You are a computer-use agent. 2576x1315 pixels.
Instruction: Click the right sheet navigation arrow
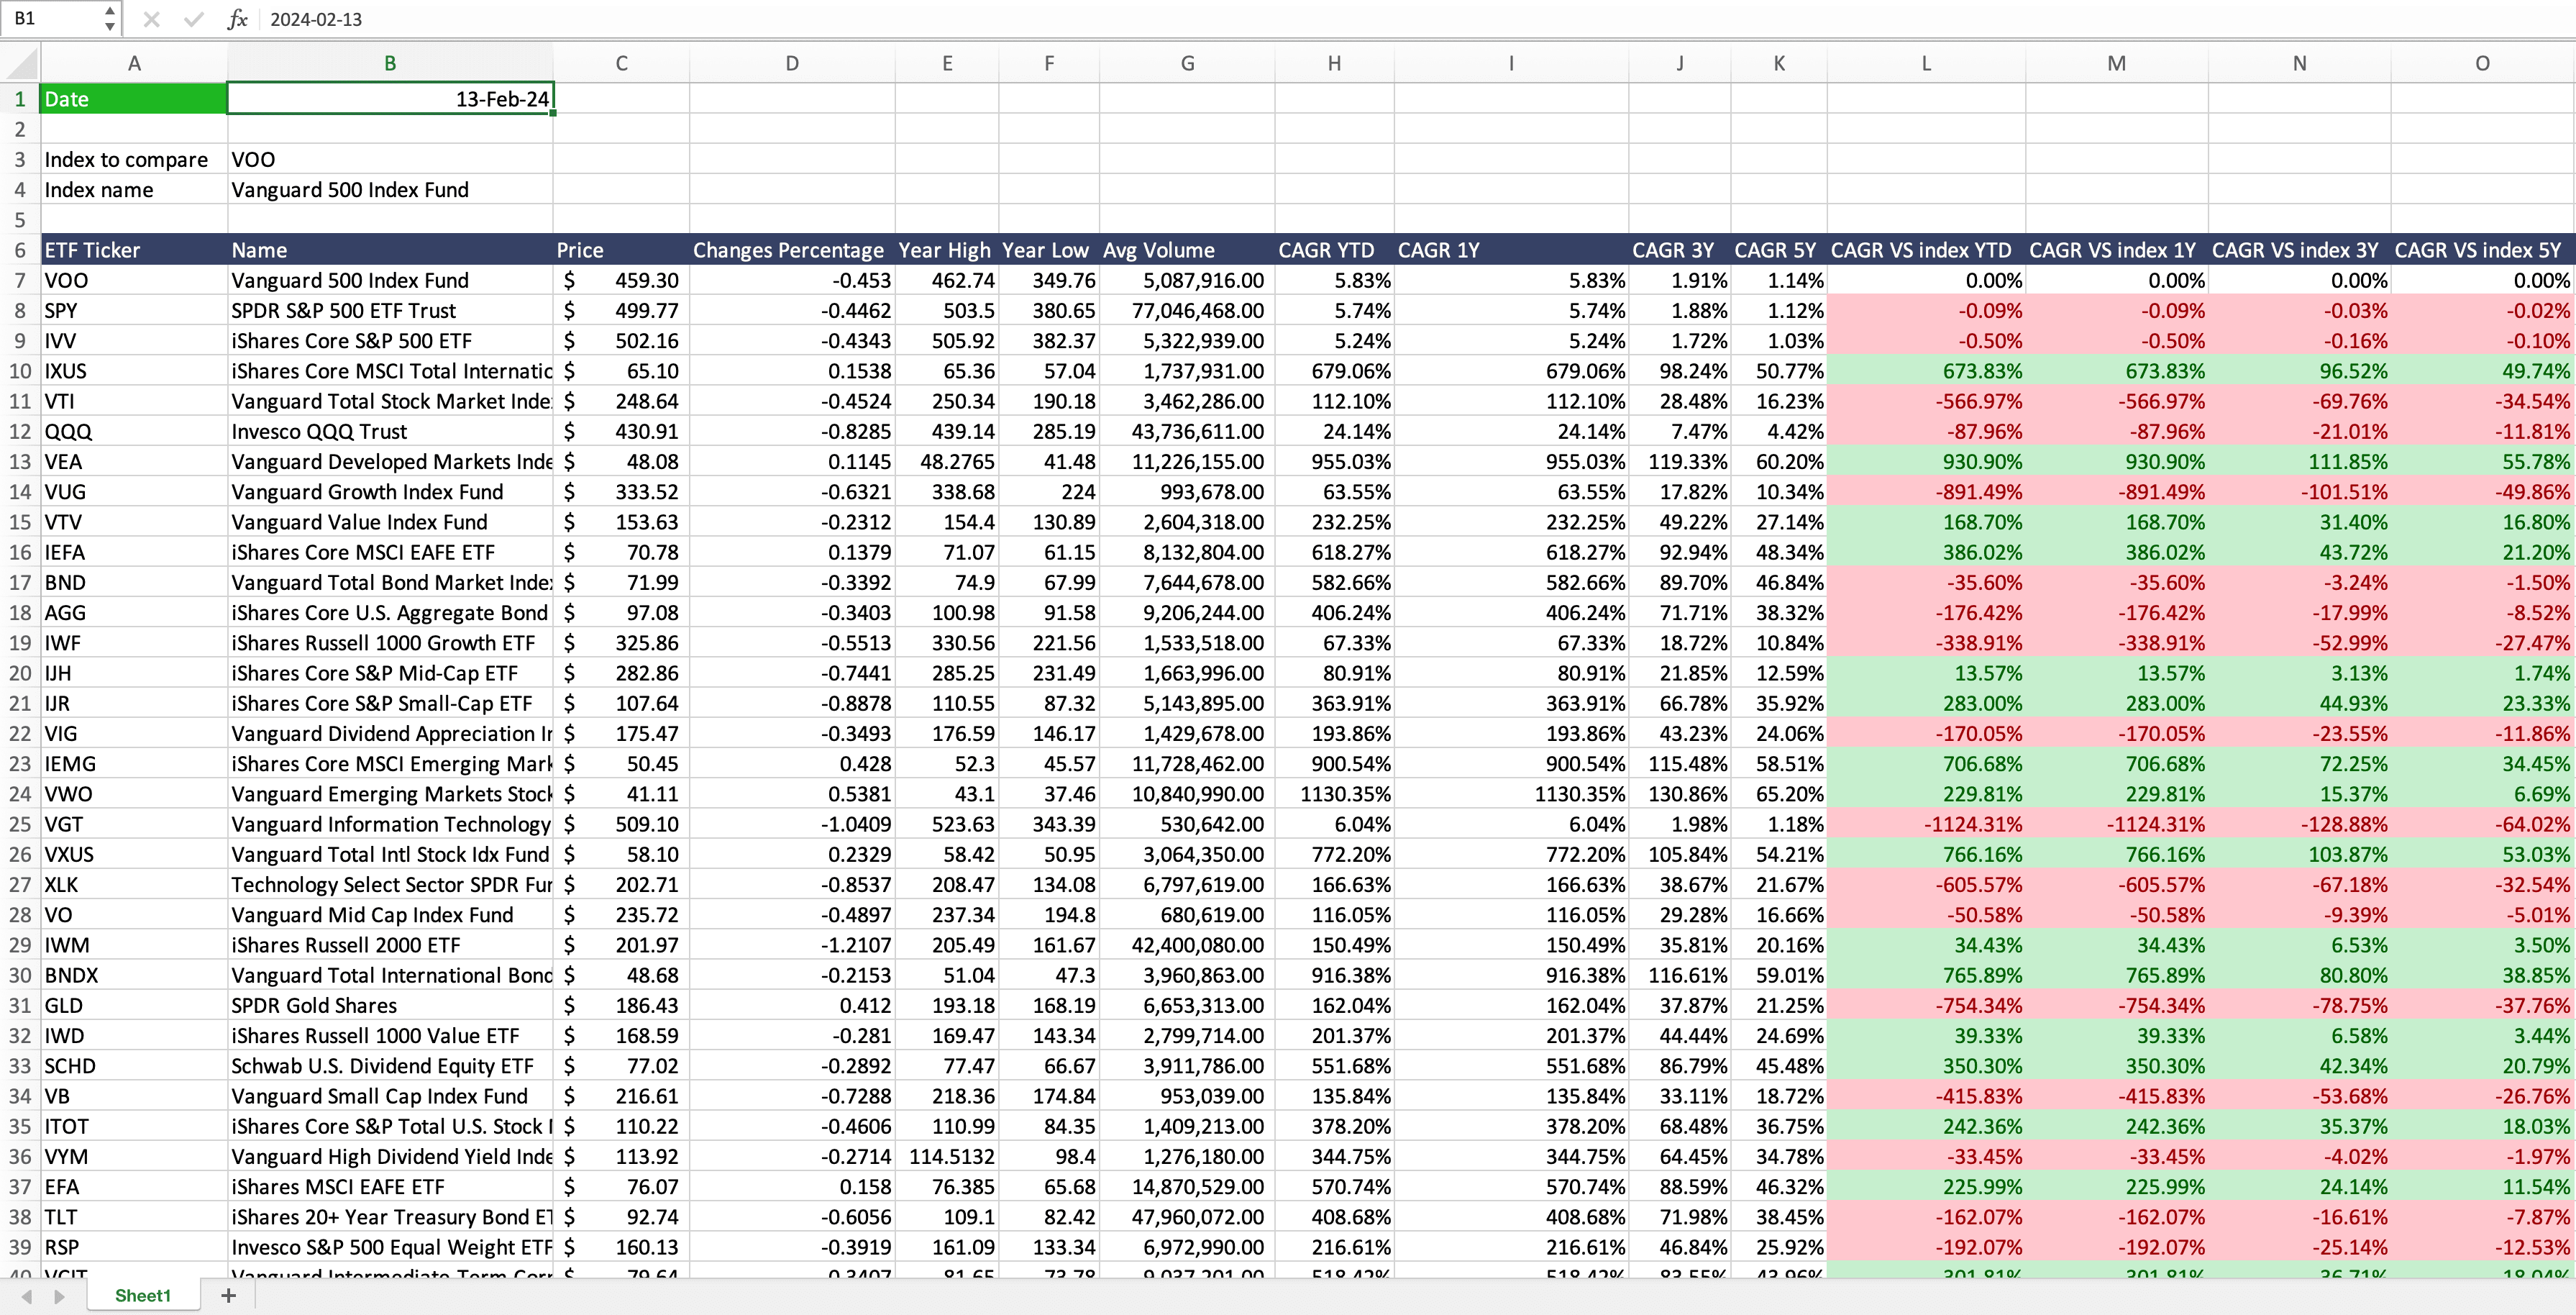(x=60, y=1295)
